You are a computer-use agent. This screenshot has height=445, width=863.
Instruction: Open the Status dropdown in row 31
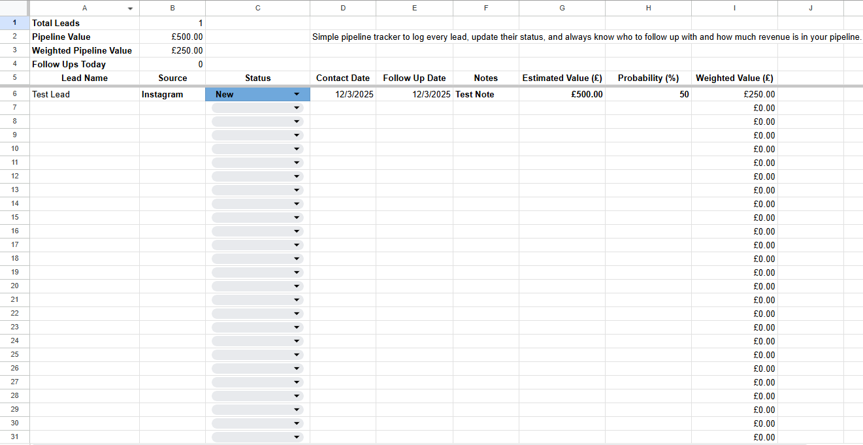[x=297, y=437]
